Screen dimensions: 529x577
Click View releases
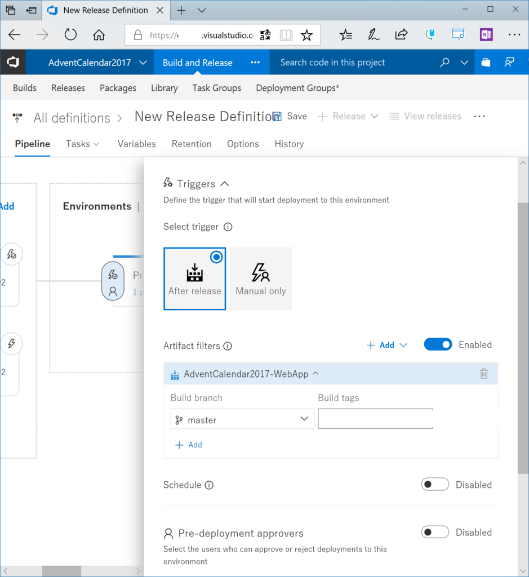(425, 116)
